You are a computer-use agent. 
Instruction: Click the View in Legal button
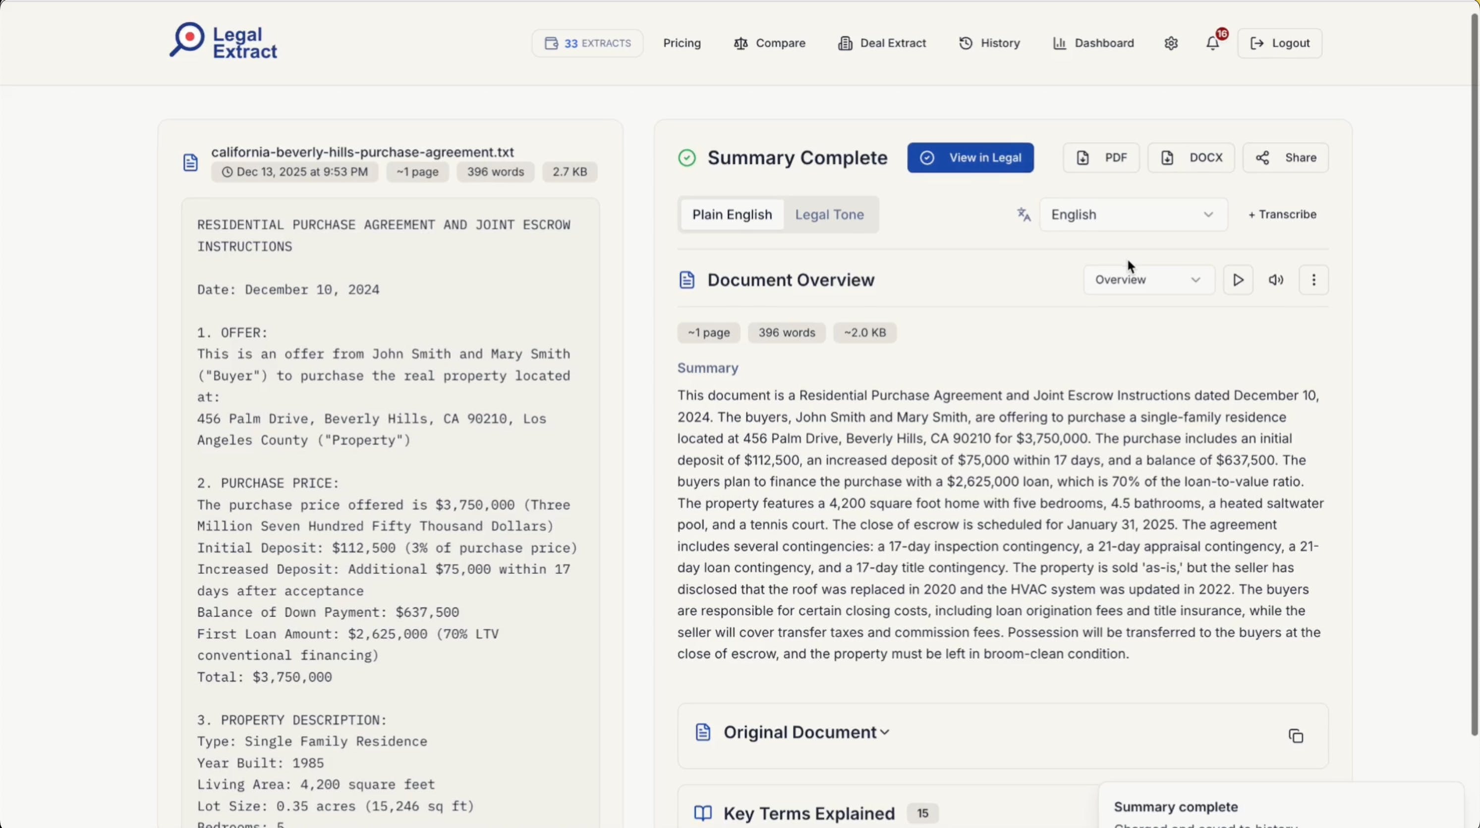pyautogui.click(x=970, y=157)
